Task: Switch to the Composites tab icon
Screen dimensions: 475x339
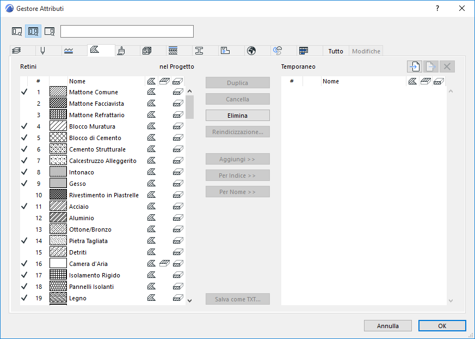Action: coord(173,51)
